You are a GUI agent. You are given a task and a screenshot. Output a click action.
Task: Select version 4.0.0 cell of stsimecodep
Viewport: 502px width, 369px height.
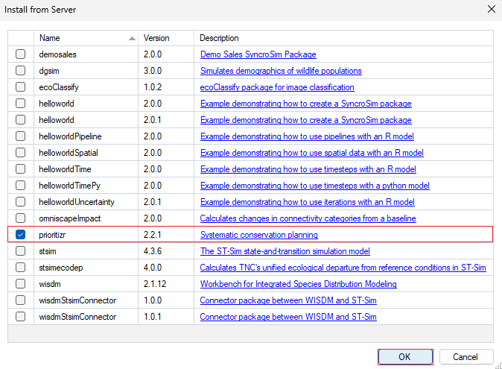[x=166, y=268]
